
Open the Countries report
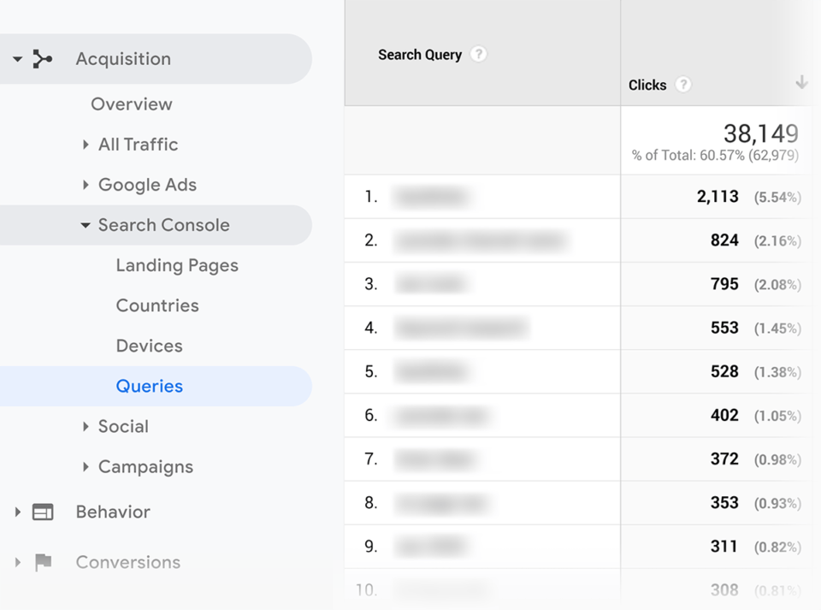point(157,305)
